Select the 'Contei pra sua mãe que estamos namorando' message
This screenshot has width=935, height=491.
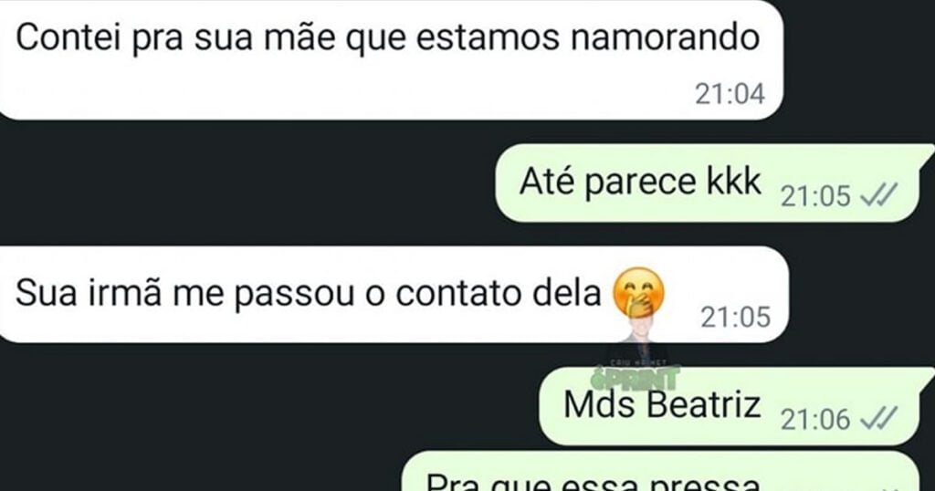[x=391, y=59]
